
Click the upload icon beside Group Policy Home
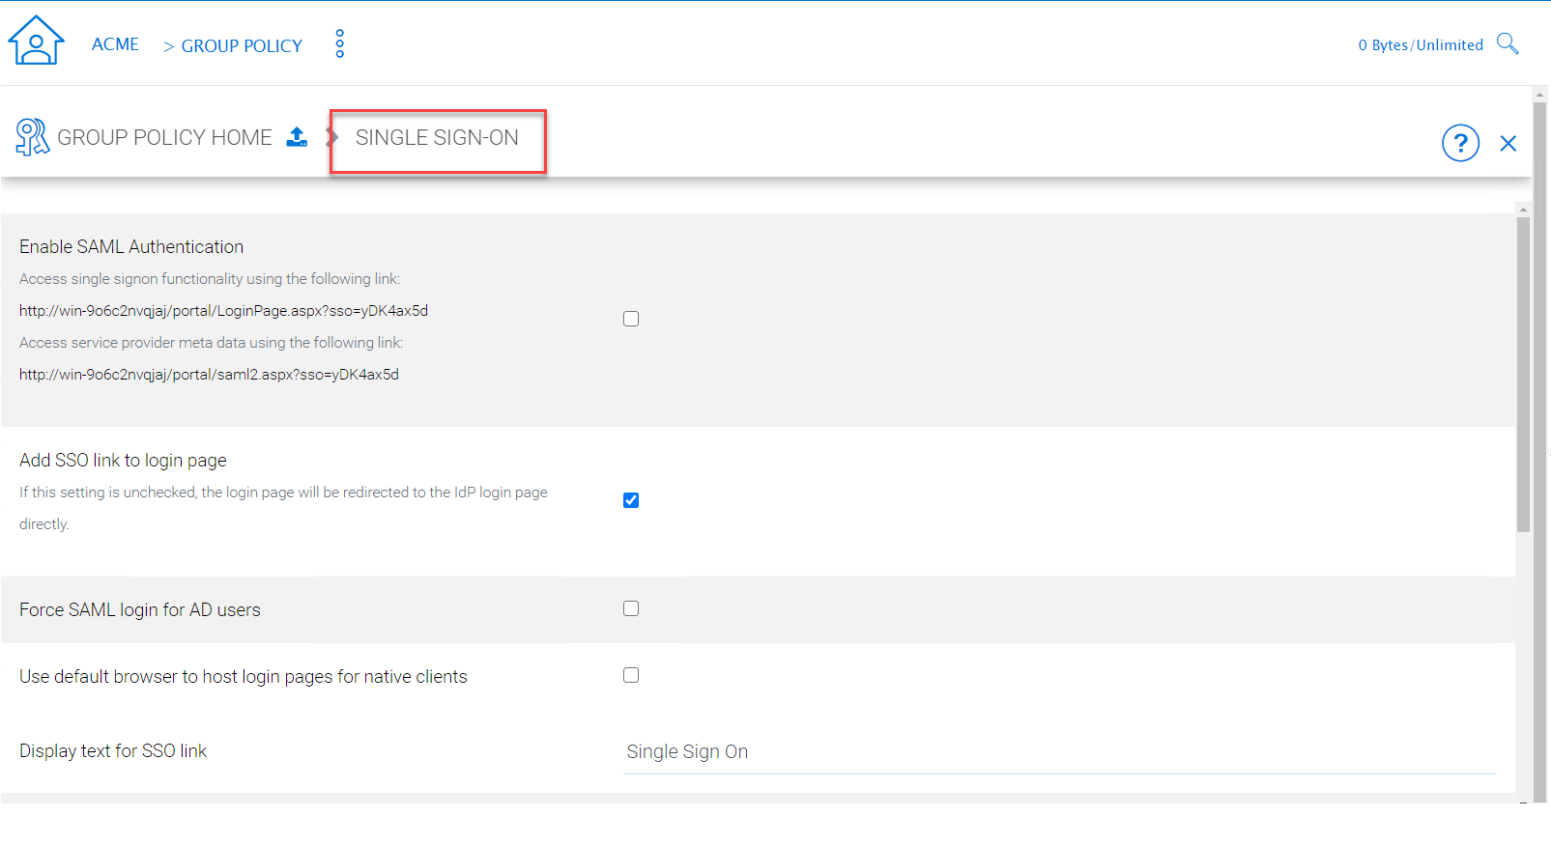[298, 137]
